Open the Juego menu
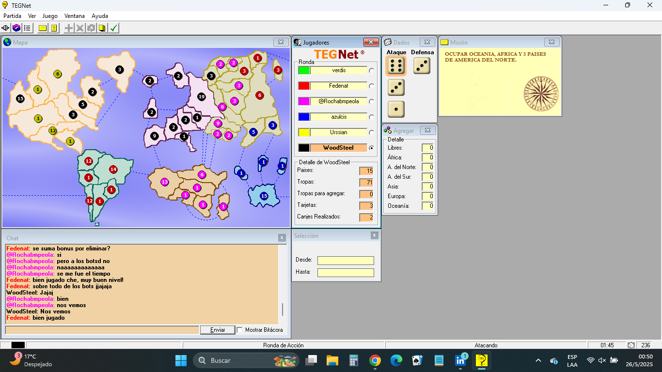662x372 pixels. (50, 16)
